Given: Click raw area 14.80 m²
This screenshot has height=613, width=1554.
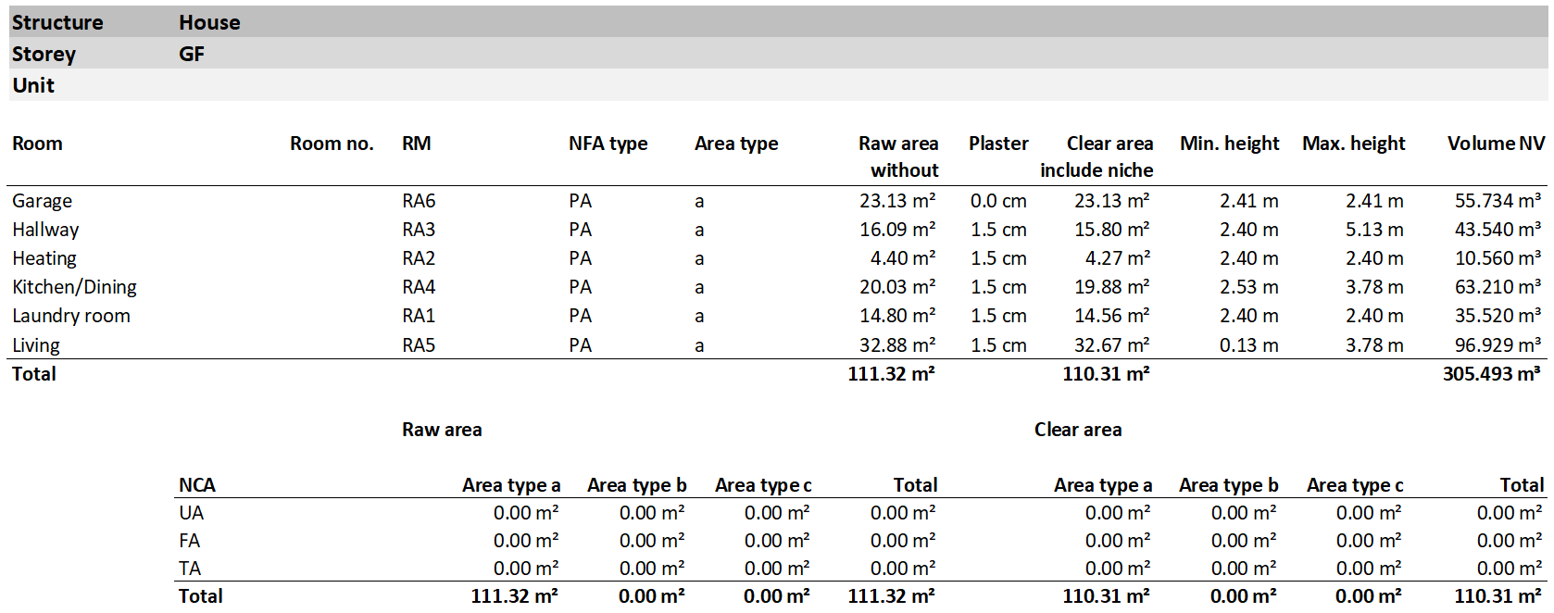Looking at the screenshot, I should [x=897, y=316].
